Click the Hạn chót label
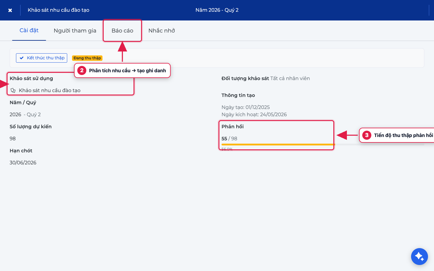This screenshot has height=271, width=434. coord(21,151)
